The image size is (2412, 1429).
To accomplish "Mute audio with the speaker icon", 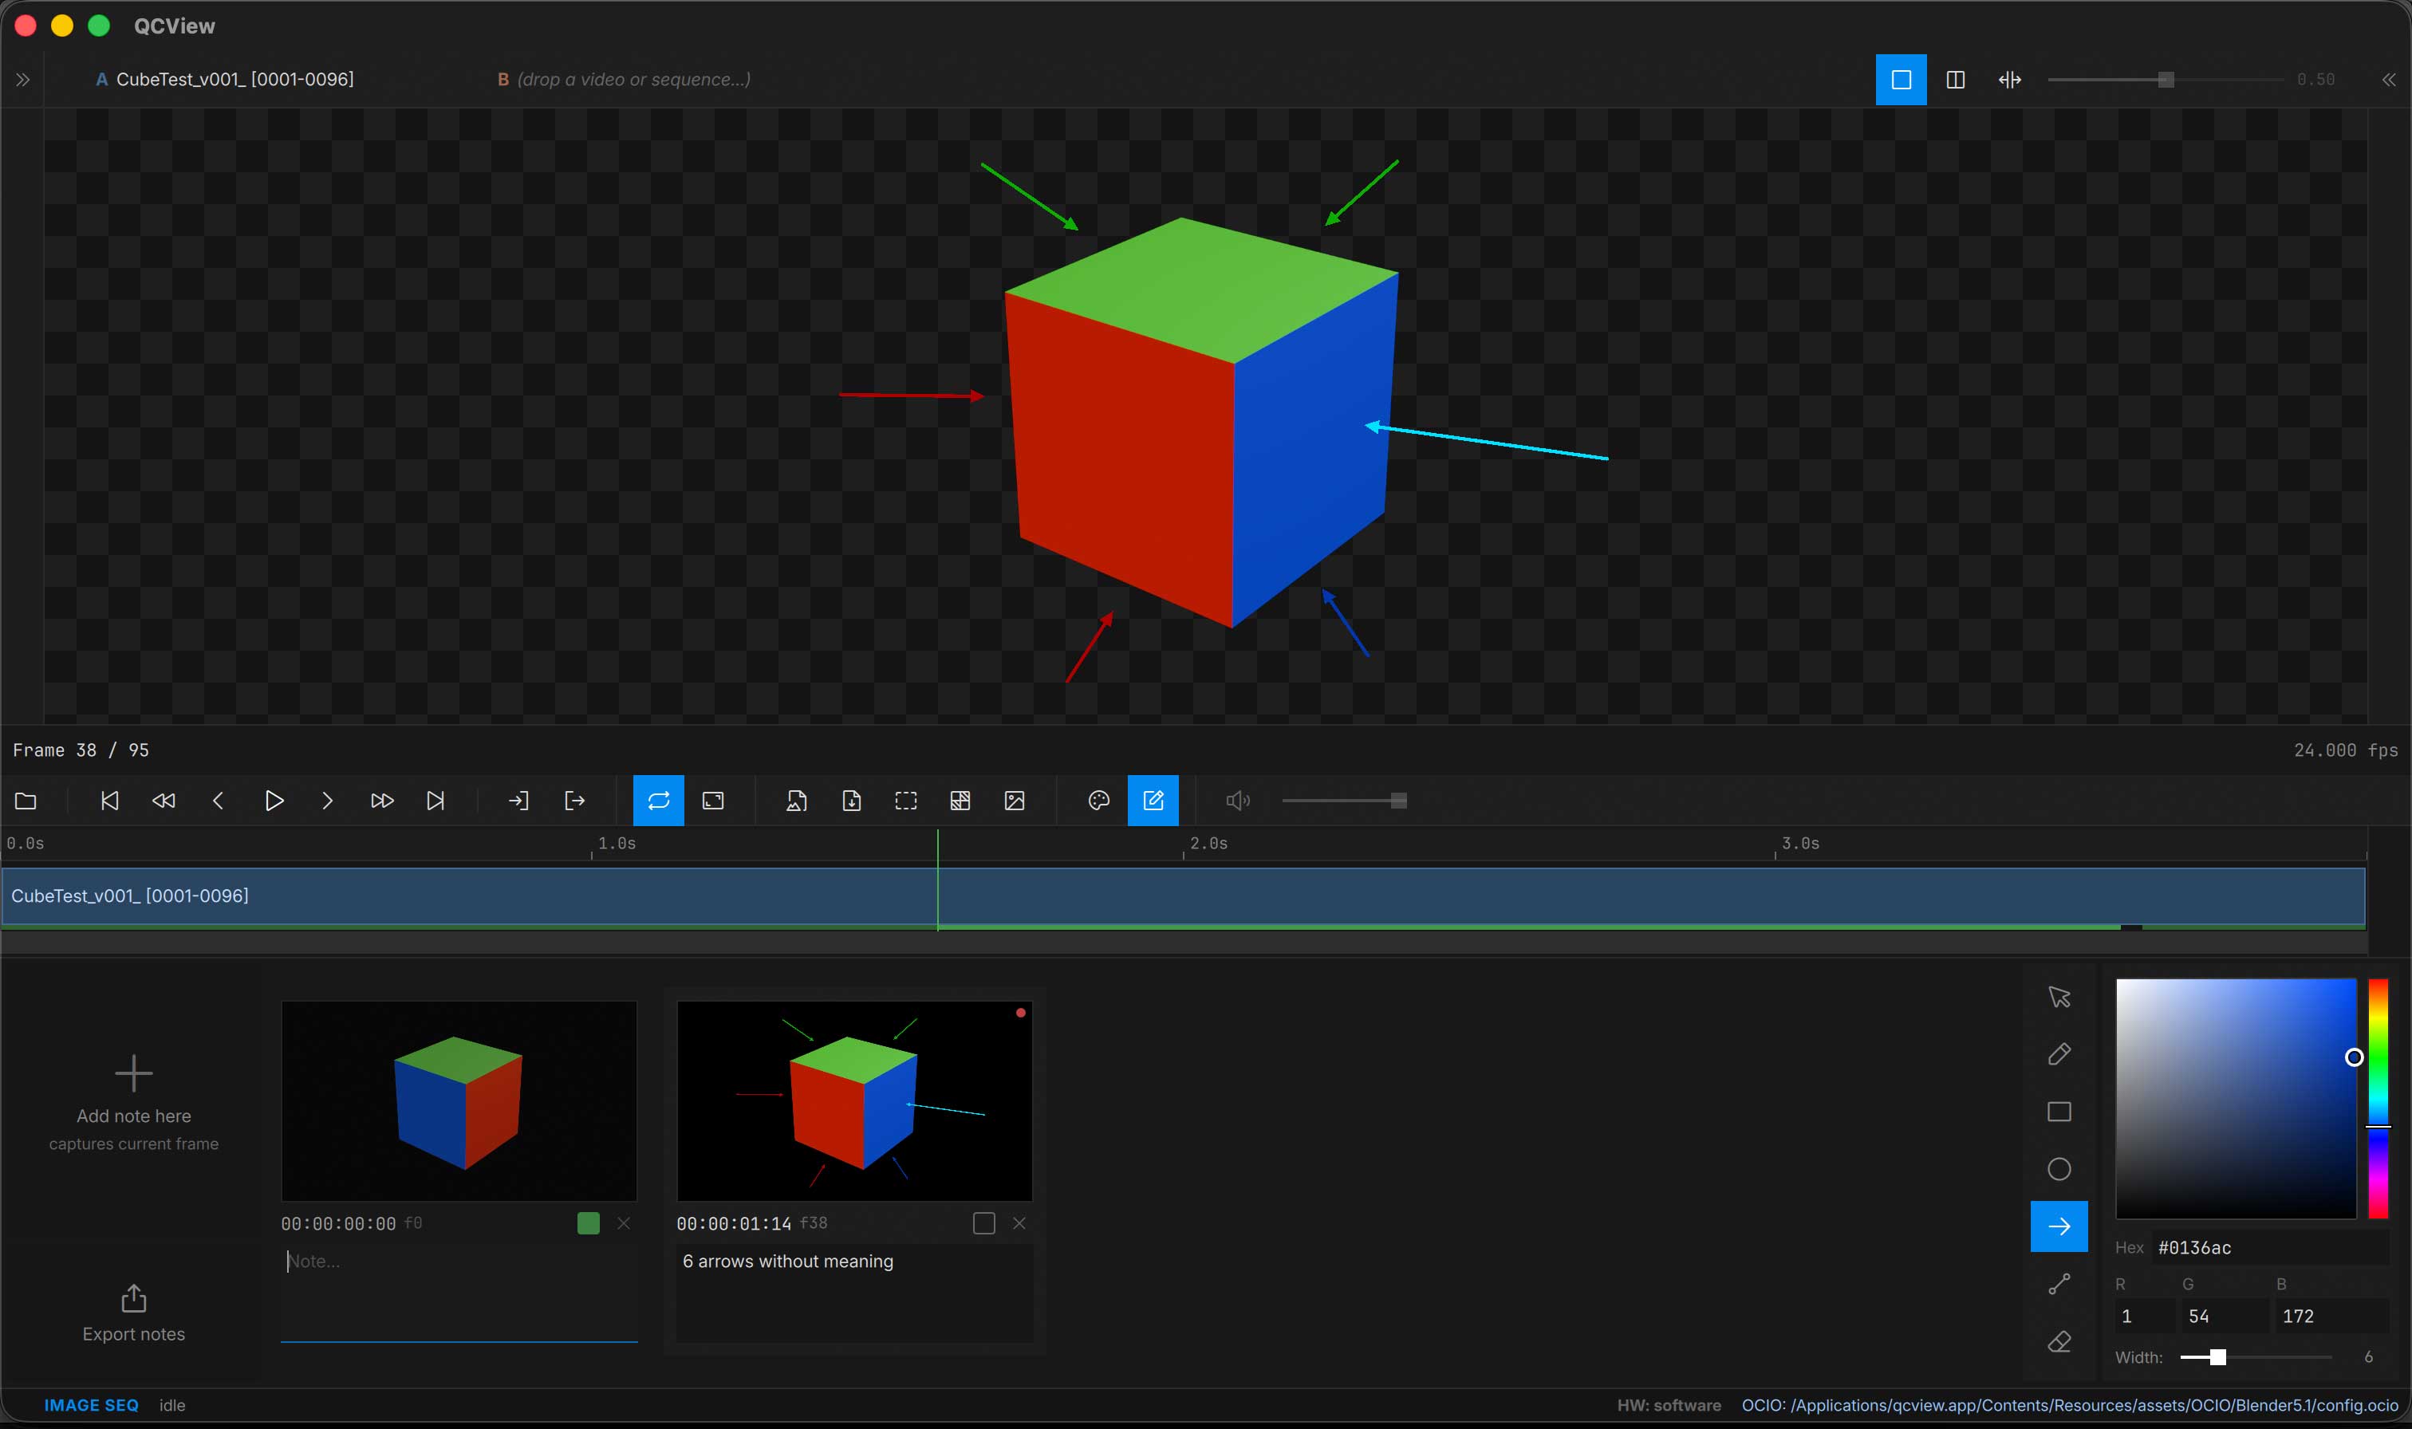I will pos(1237,801).
